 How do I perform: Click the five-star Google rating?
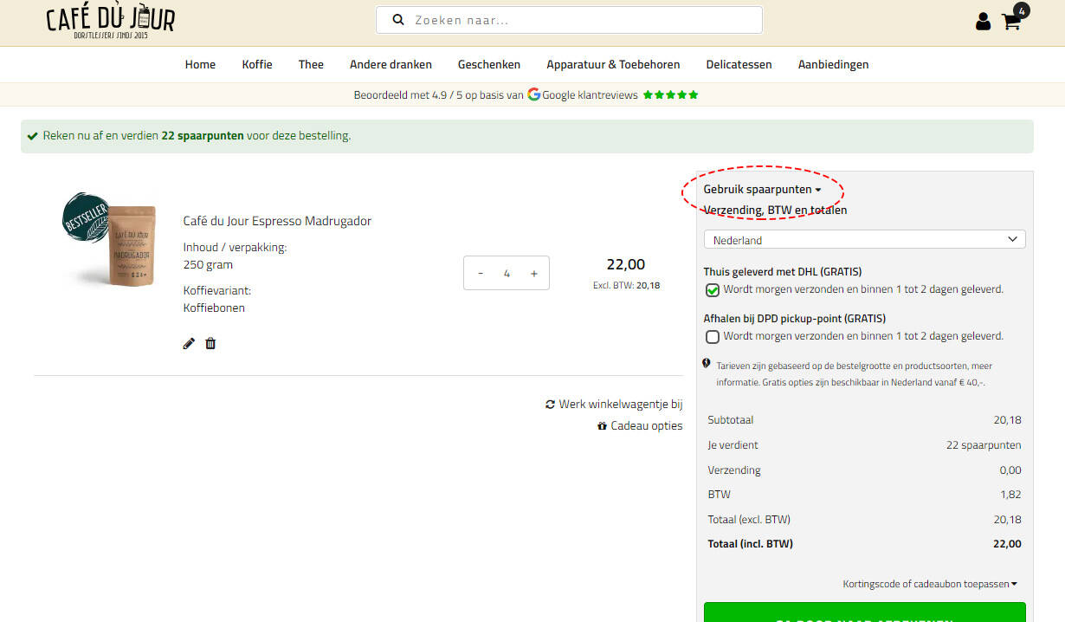(x=670, y=95)
